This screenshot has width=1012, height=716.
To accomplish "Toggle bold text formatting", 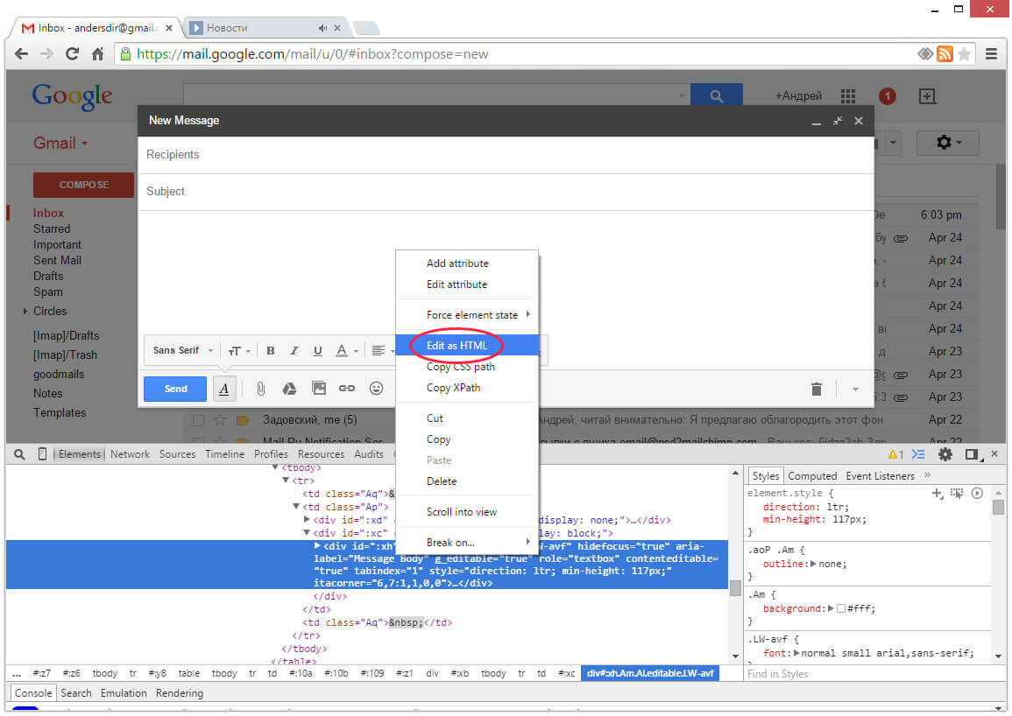I will 271,351.
